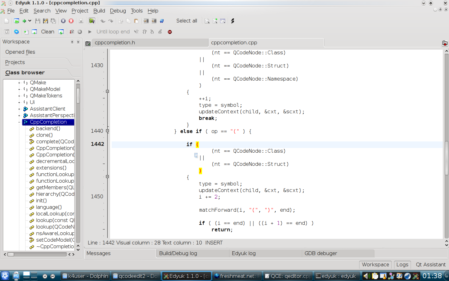Click the Rebuild icon after Clean
The height and width of the screenshot is (281, 449).
pos(61,32)
